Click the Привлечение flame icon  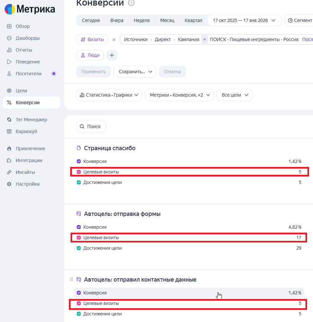9,149
